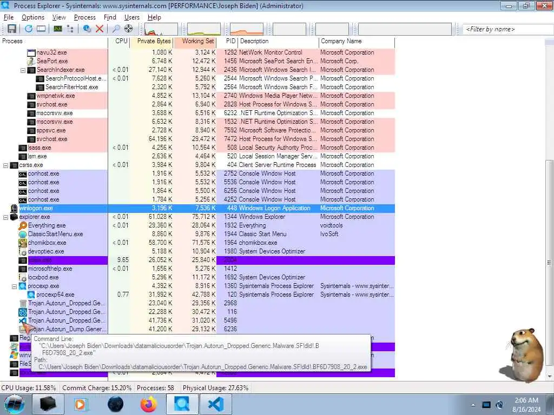
Task: Click the SeaPort.exe process icon
Action: click(31, 61)
